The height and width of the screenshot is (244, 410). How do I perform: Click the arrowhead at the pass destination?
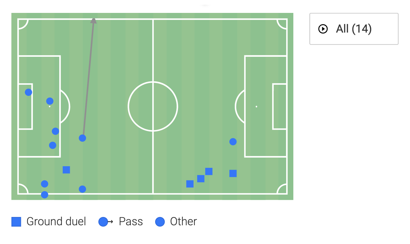pos(94,20)
